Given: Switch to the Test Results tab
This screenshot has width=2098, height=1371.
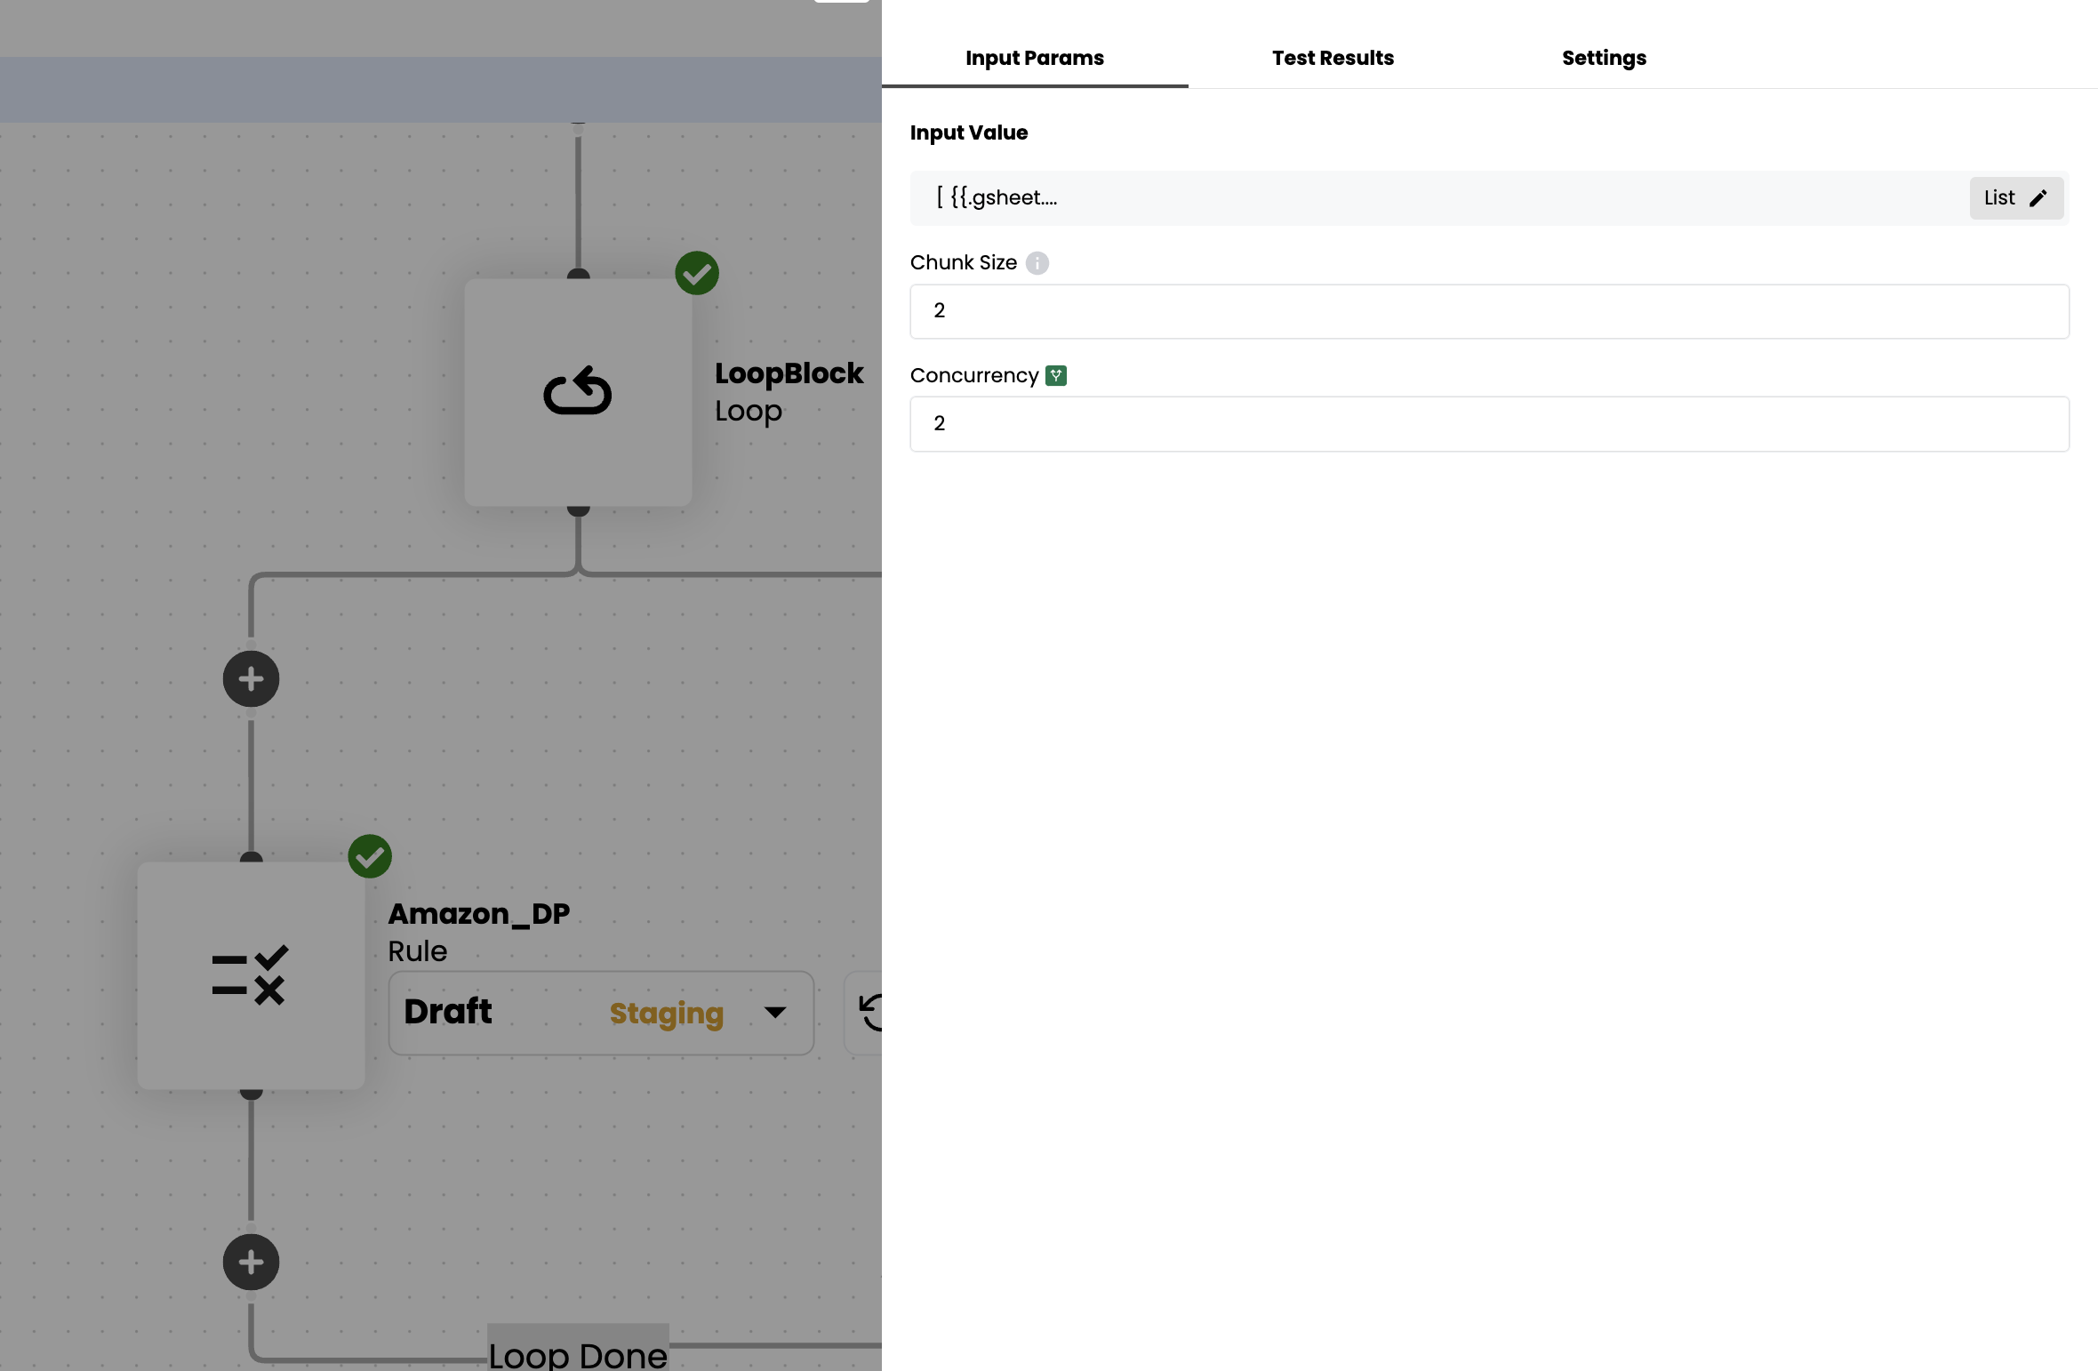Looking at the screenshot, I should 1333,58.
